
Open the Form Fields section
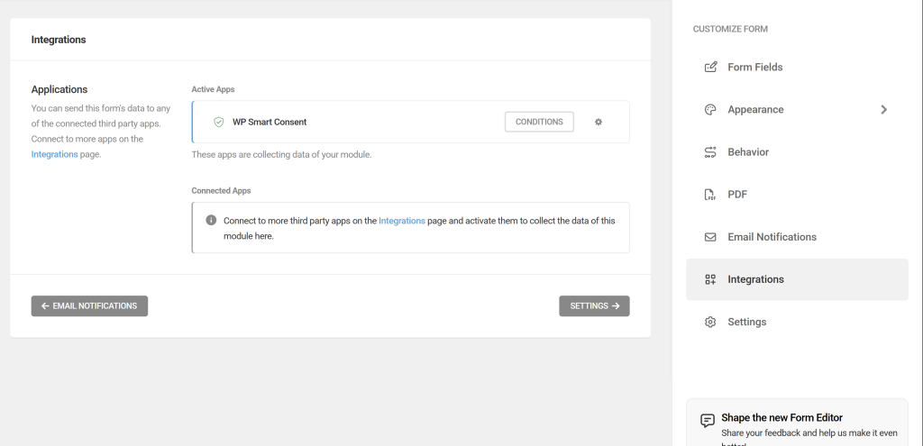click(797, 67)
